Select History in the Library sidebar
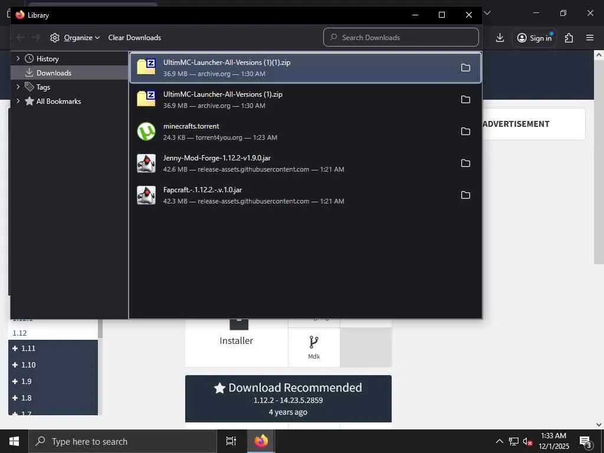Image resolution: width=604 pixels, height=453 pixels. pyautogui.click(x=47, y=58)
